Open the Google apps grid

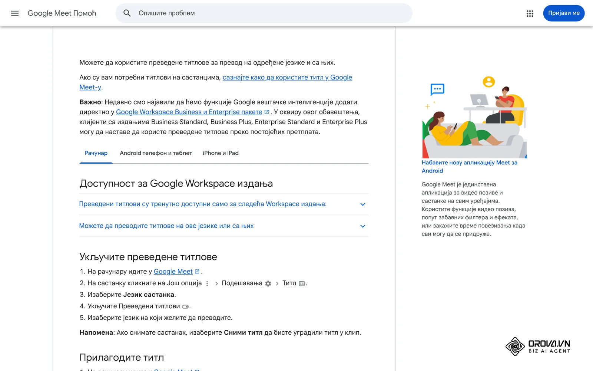pyautogui.click(x=530, y=13)
